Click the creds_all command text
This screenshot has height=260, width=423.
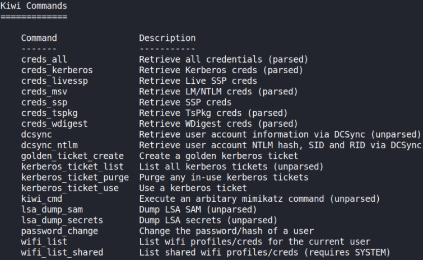point(44,59)
